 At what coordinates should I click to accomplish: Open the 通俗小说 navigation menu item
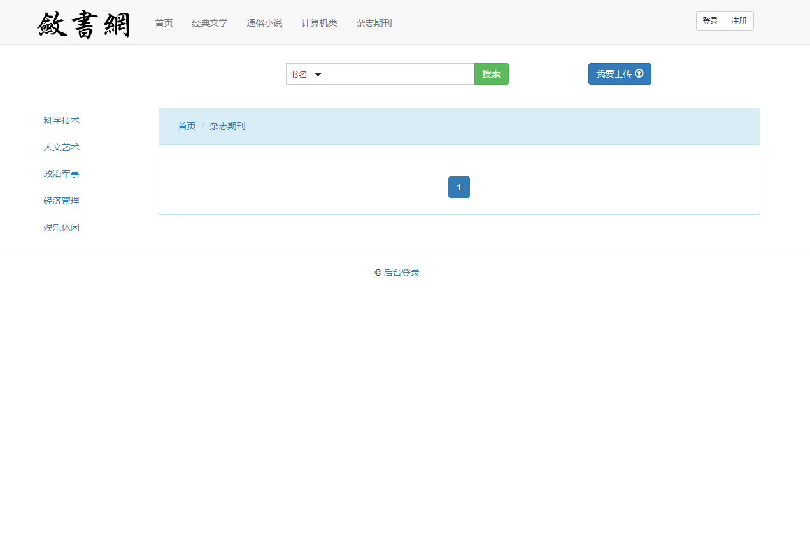(x=264, y=22)
